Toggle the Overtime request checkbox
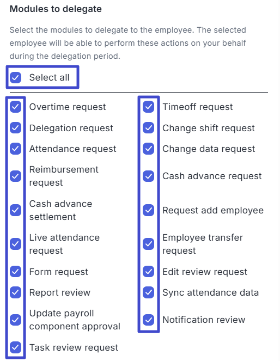The image size is (280, 361). [x=15, y=107]
